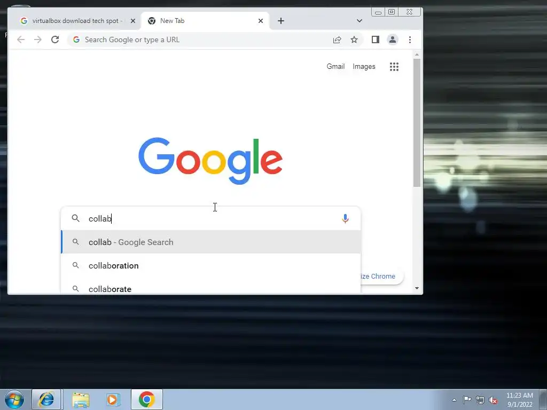Open a new tab with the plus button
This screenshot has width=547, height=410.
[281, 21]
